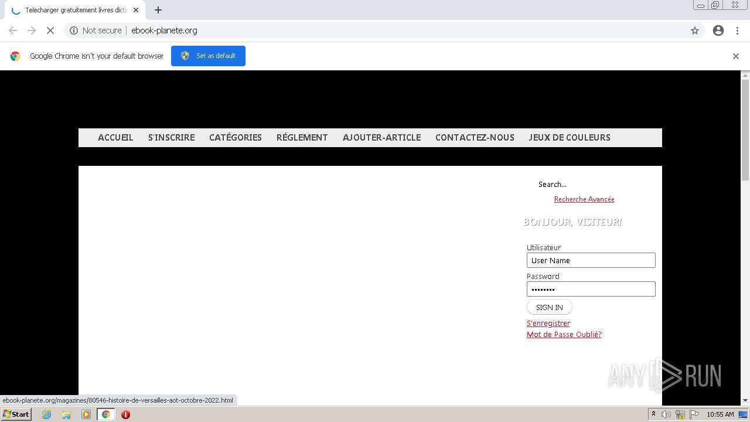Open CONTACTEZ-NOUS menu item
Viewport: 750px width, 422px height.
pos(475,137)
